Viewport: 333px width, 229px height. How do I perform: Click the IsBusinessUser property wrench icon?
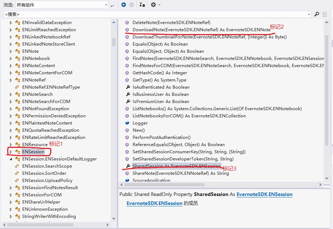click(128, 94)
